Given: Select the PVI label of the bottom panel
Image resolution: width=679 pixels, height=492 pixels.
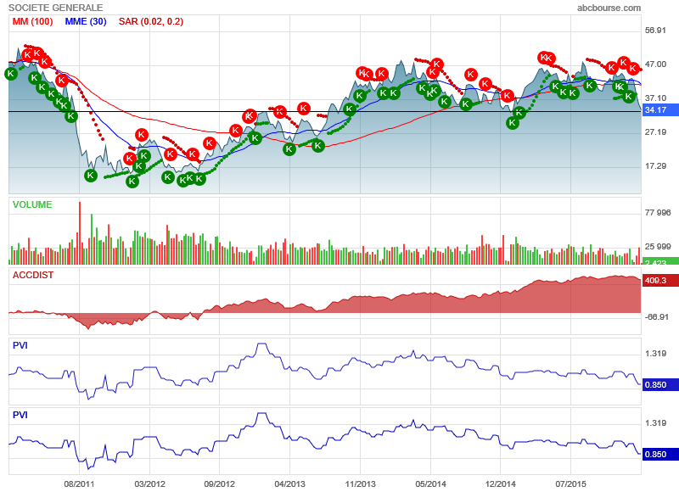Looking at the screenshot, I should coord(20,415).
